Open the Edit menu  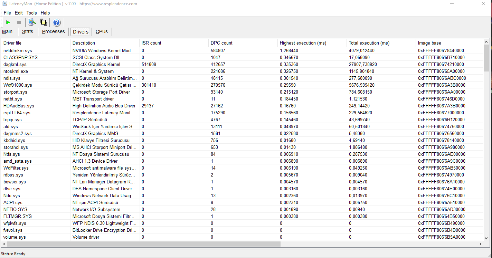point(19,13)
